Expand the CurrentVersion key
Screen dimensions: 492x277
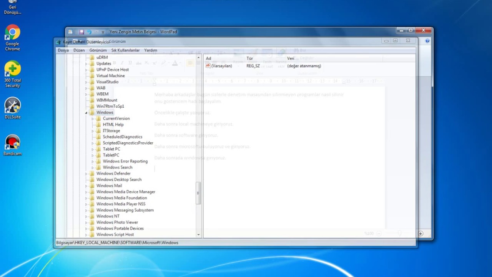pos(93,118)
